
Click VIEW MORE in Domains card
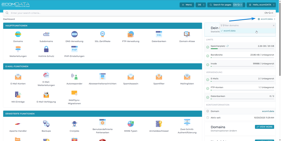pos(264,127)
